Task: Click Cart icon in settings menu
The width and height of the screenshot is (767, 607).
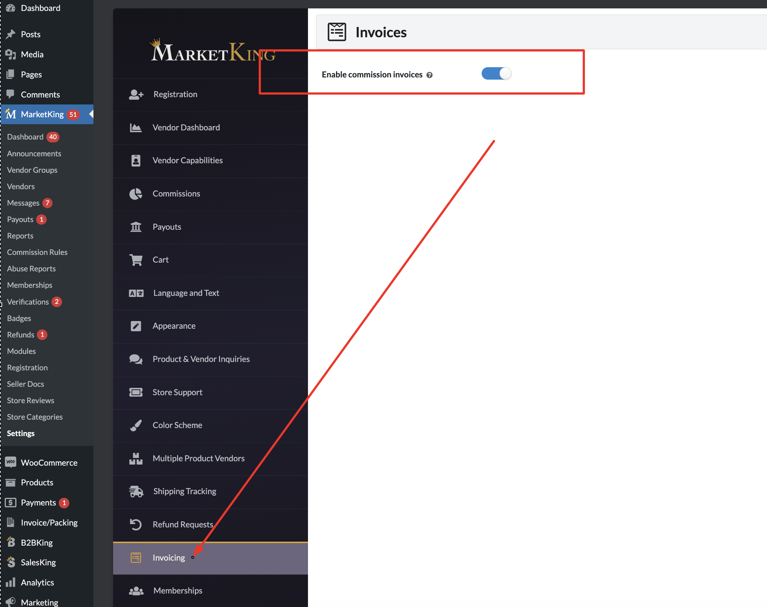Action: pyautogui.click(x=136, y=260)
